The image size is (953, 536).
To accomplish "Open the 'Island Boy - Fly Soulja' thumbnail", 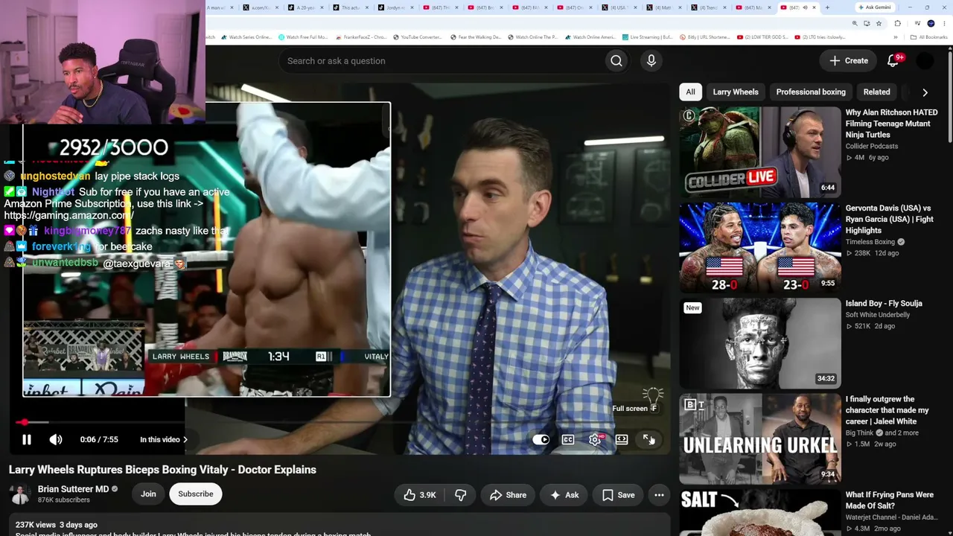I will tap(759, 343).
